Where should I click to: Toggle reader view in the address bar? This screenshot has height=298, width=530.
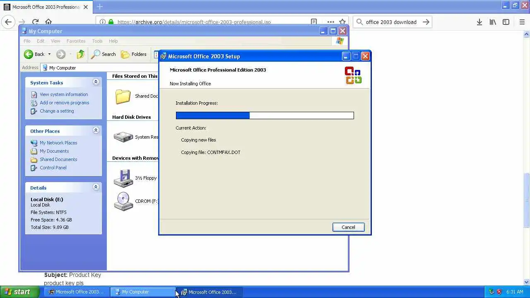[314, 22]
